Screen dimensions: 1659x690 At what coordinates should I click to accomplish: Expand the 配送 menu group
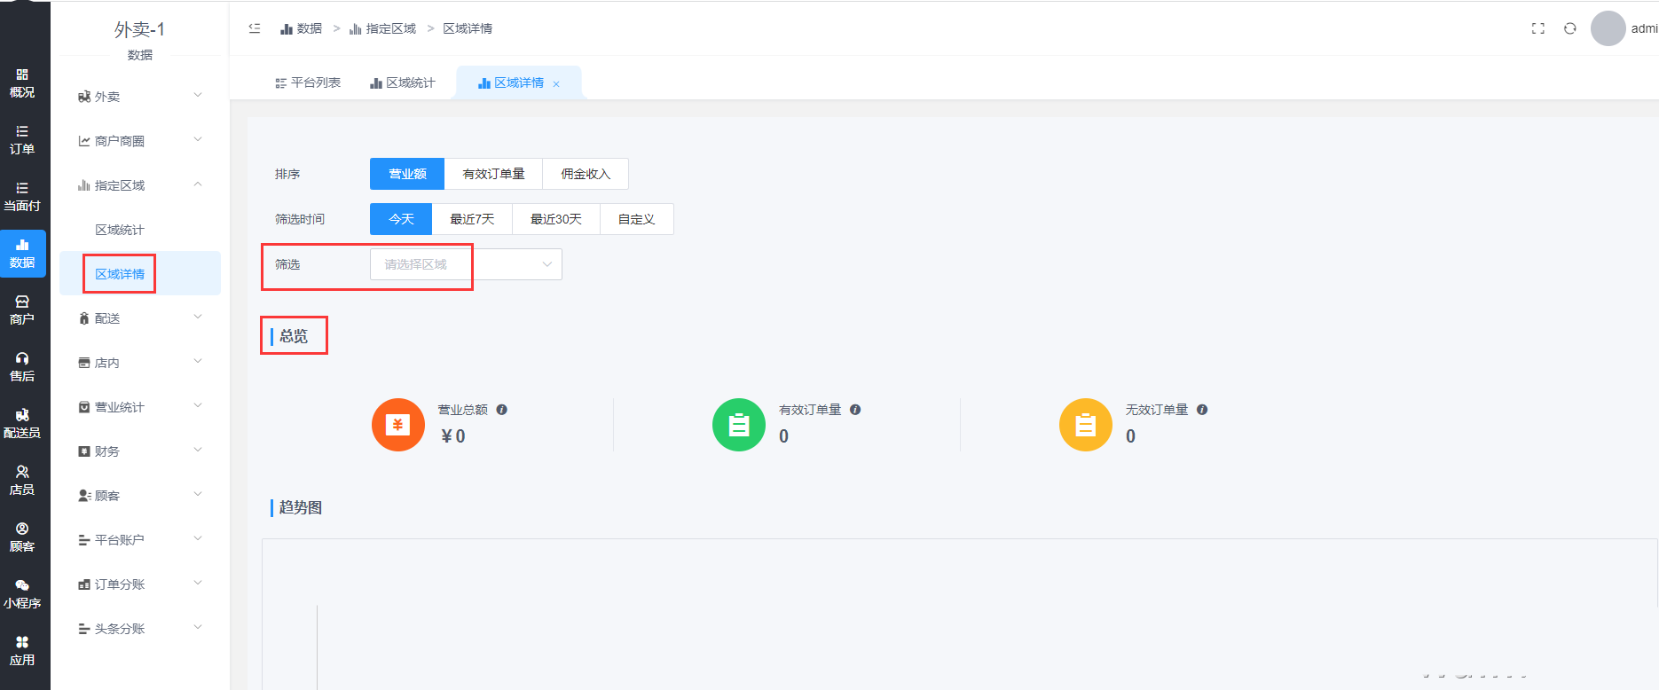click(140, 318)
